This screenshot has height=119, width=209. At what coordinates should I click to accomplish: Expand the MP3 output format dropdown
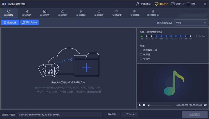pyautogui.click(x=191, y=22)
